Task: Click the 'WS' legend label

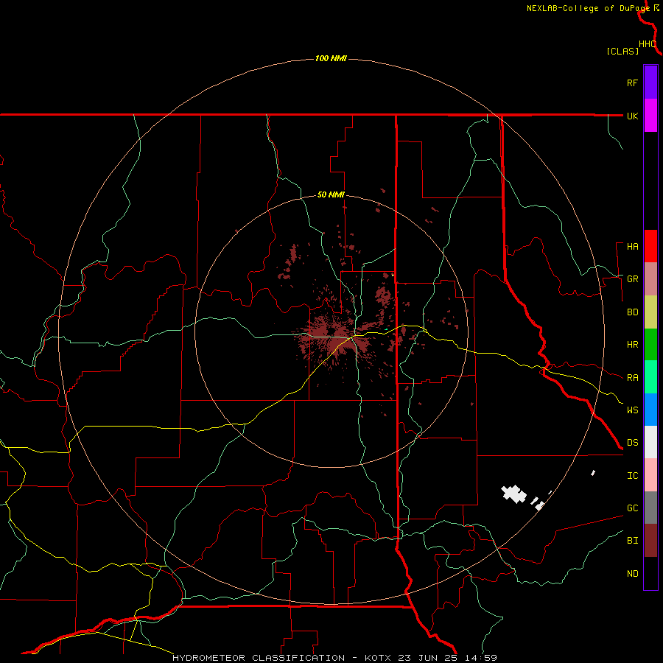Action: coord(632,410)
